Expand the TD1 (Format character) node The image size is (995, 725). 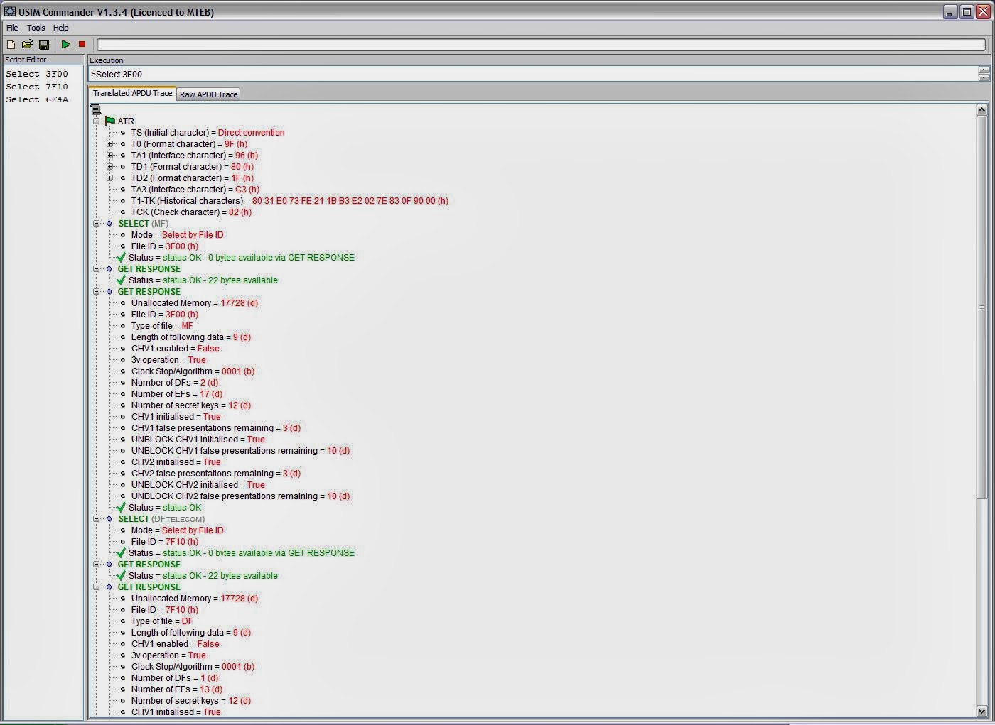coord(110,167)
